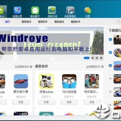Select the 推荐游戏 tab

coord(27,22)
